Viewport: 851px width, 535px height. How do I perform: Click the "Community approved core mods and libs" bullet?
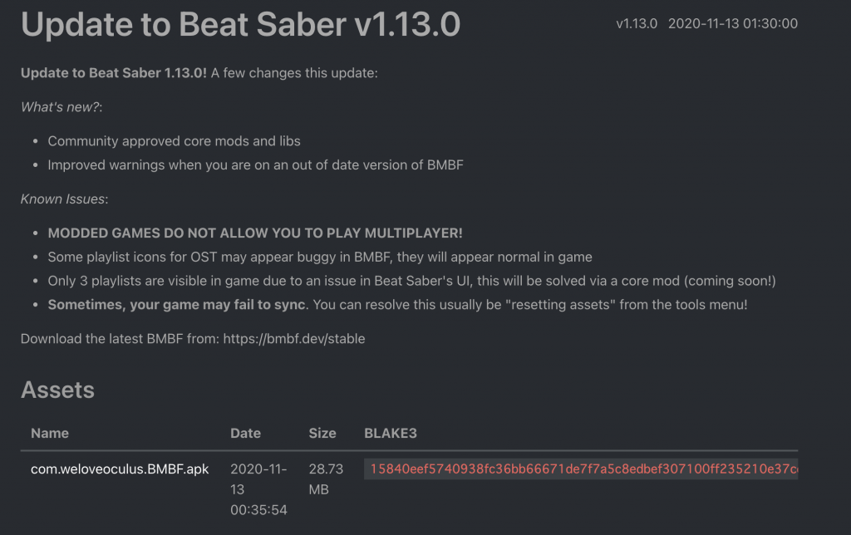(175, 141)
